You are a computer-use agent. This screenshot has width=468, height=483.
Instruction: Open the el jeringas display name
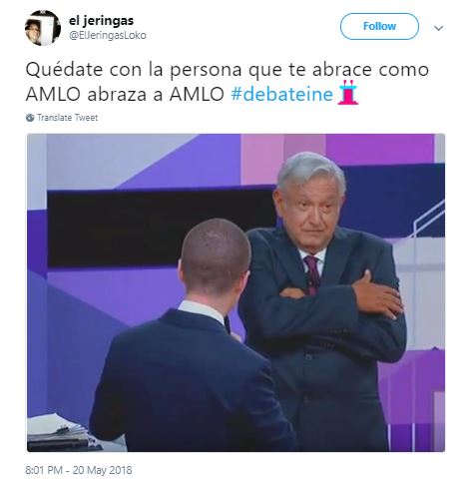coord(101,21)
